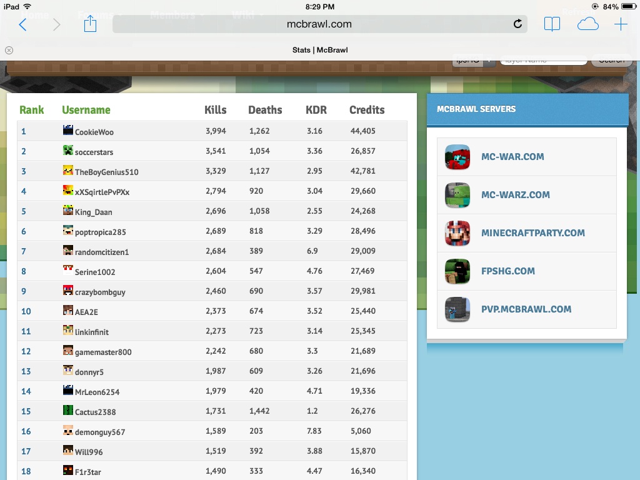Image resolution: width=640 pixels, height=480 pixels.
Task: Select the Stats | McBrawl tab
Action: click(319, 50)
